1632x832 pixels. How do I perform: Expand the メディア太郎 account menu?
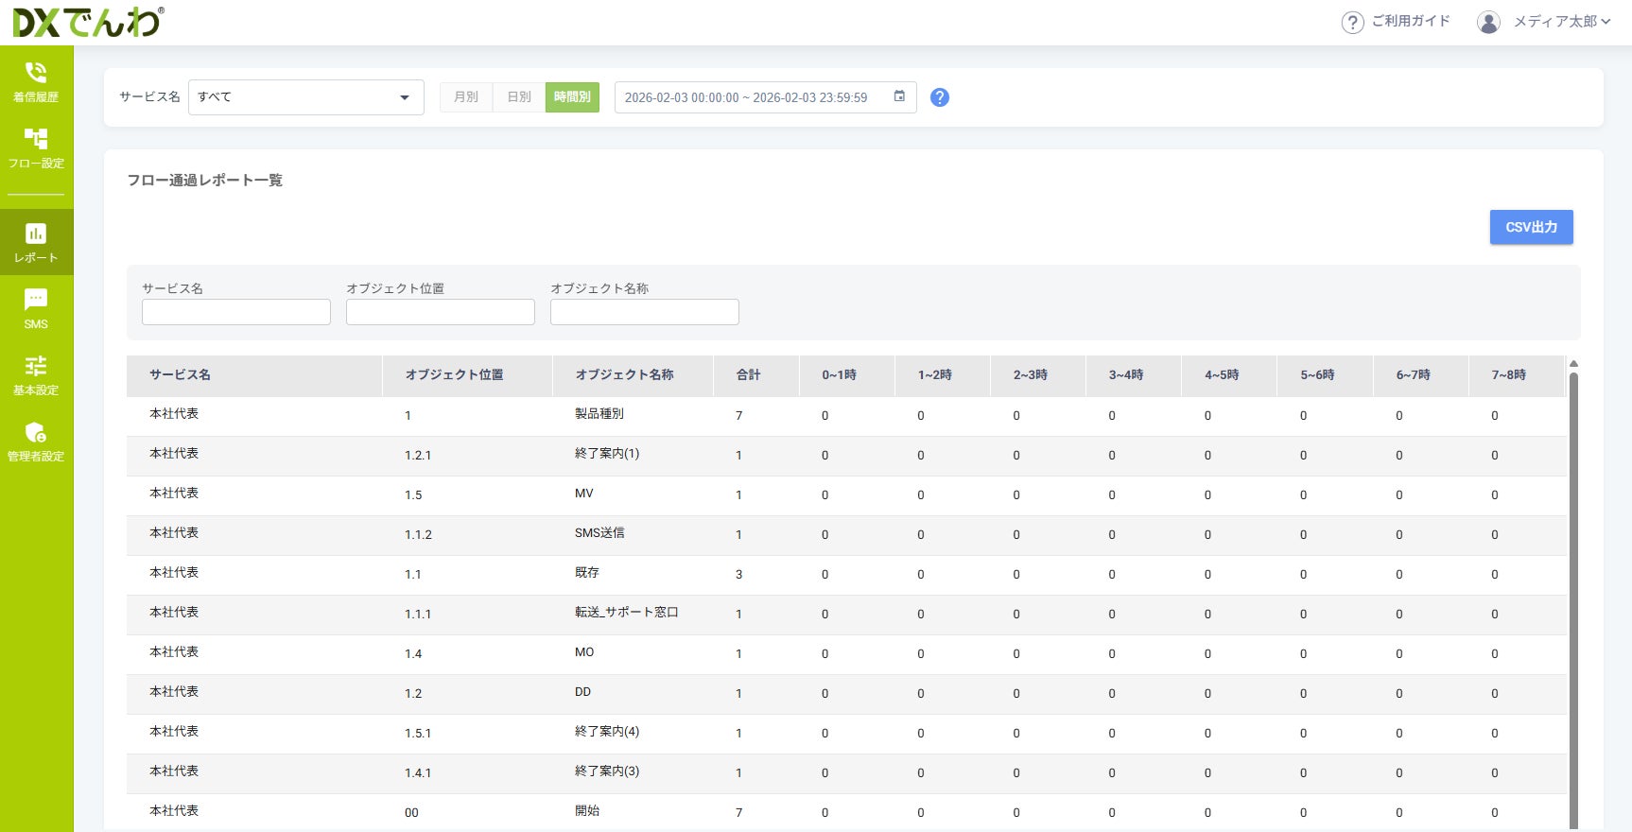pyautogui.click(x=1562, y=21)
